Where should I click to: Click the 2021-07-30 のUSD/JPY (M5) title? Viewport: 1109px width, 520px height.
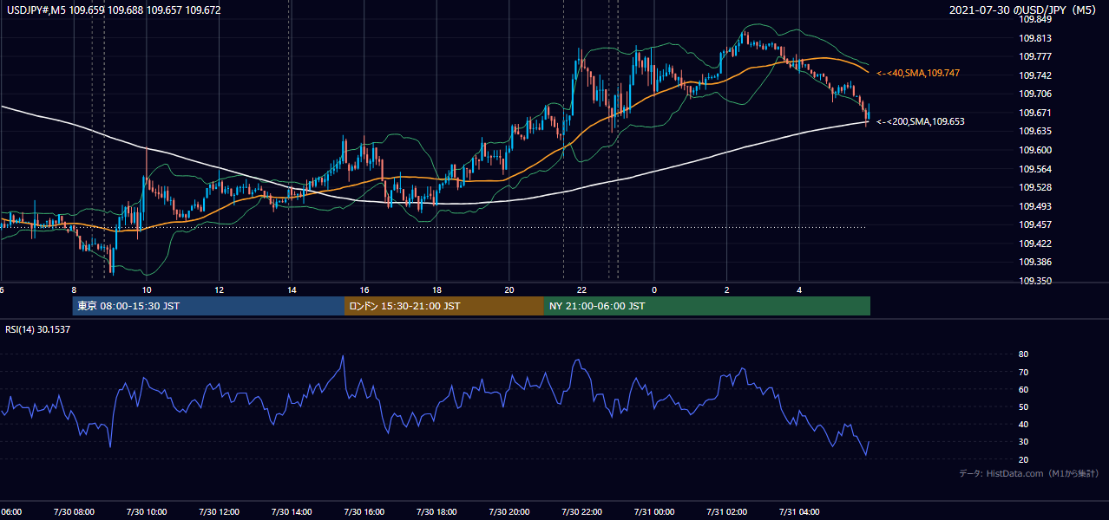1023,10
